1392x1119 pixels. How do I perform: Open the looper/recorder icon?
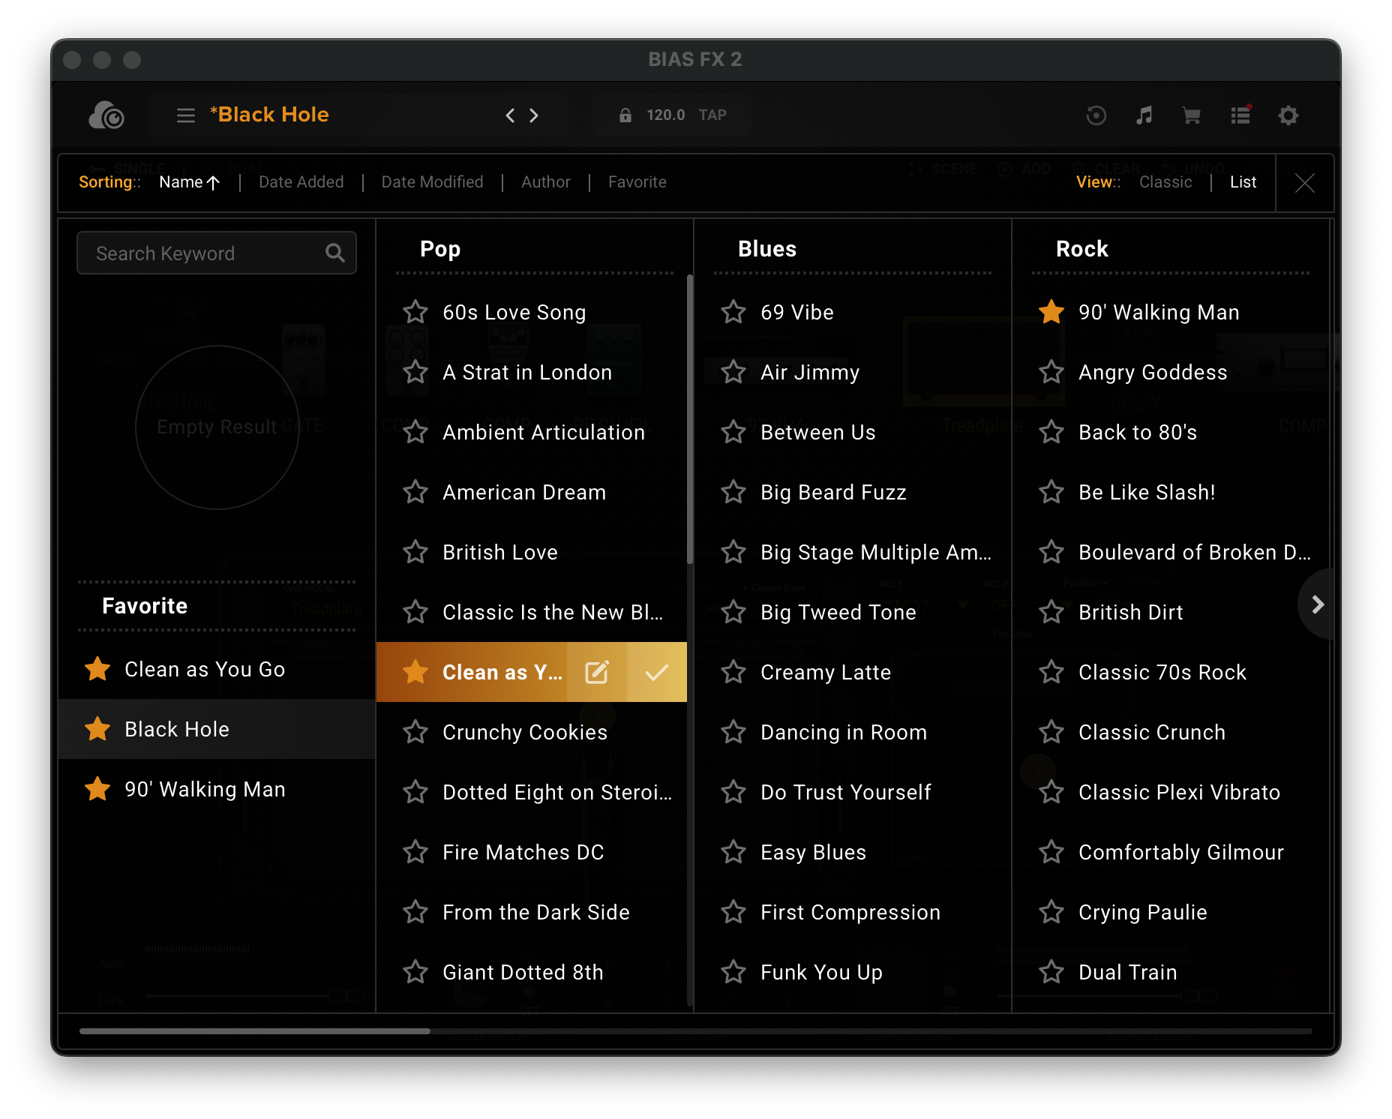1096,115
